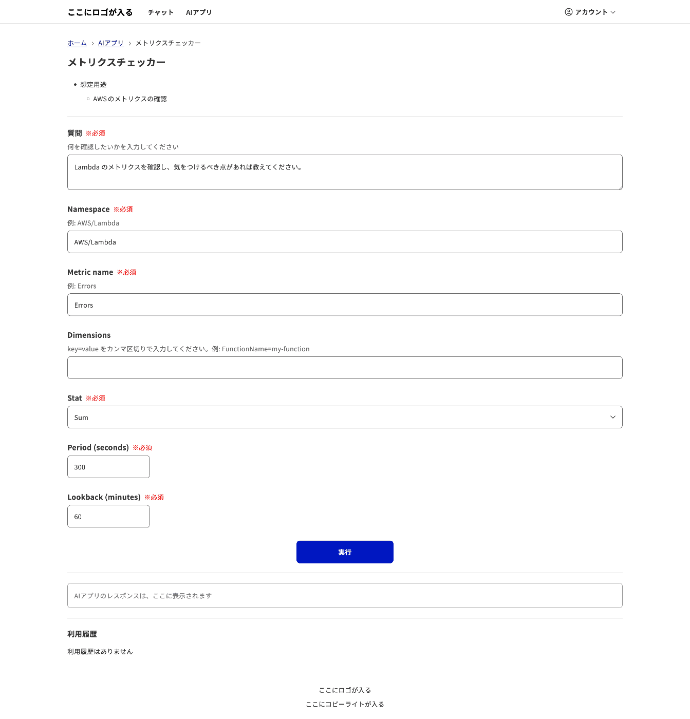Click the AWSのメトリクスの確認 text

tap(130, 99)
